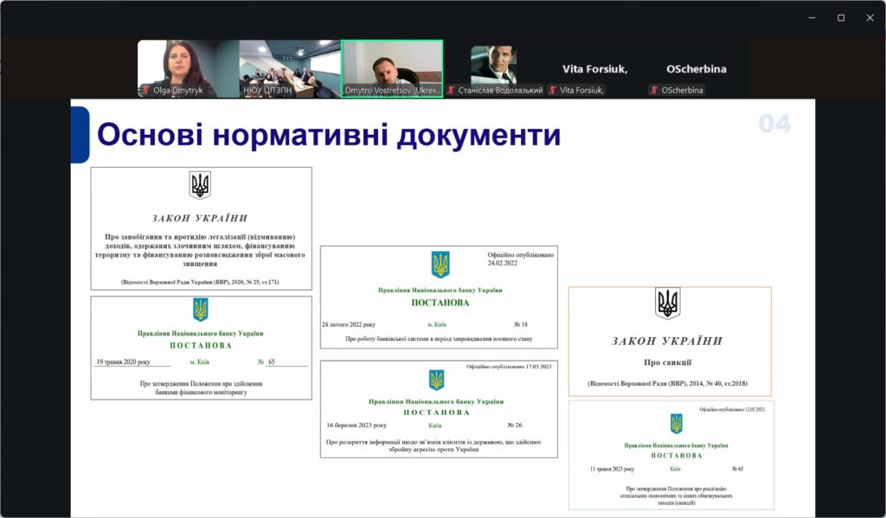This screenshot has height=518, width=886.
Task: Click the trident emblem on resolution № 18
Action: click(x=440, y=264)
